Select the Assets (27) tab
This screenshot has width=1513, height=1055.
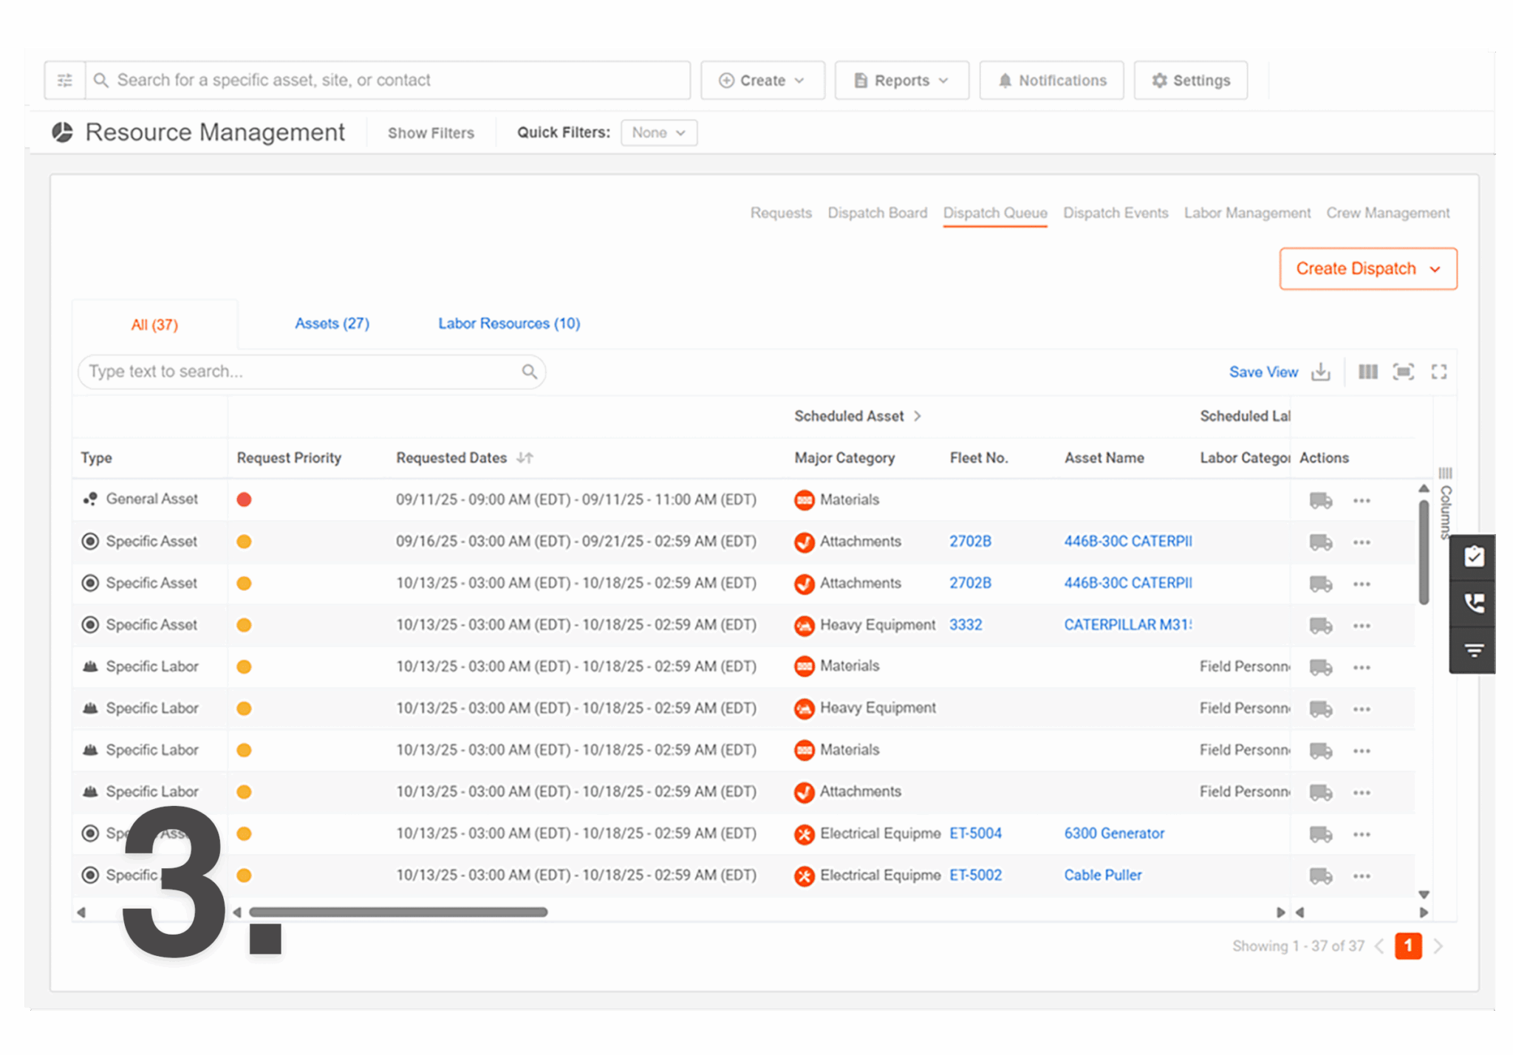[332, 324]
